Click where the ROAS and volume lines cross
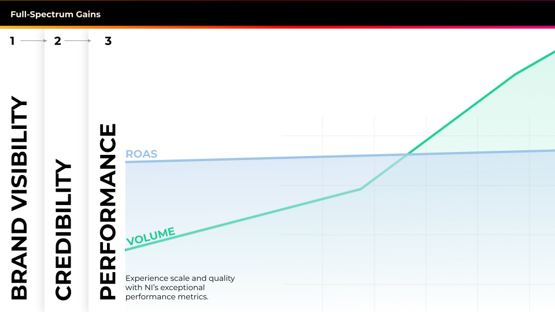 (408, 154)
